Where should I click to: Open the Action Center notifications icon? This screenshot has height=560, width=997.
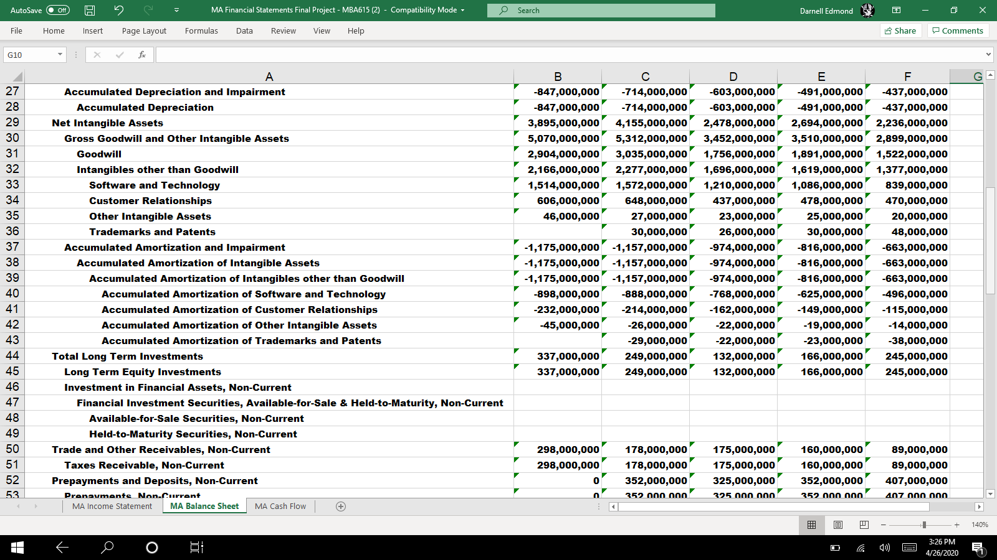[x=978, y=548]
